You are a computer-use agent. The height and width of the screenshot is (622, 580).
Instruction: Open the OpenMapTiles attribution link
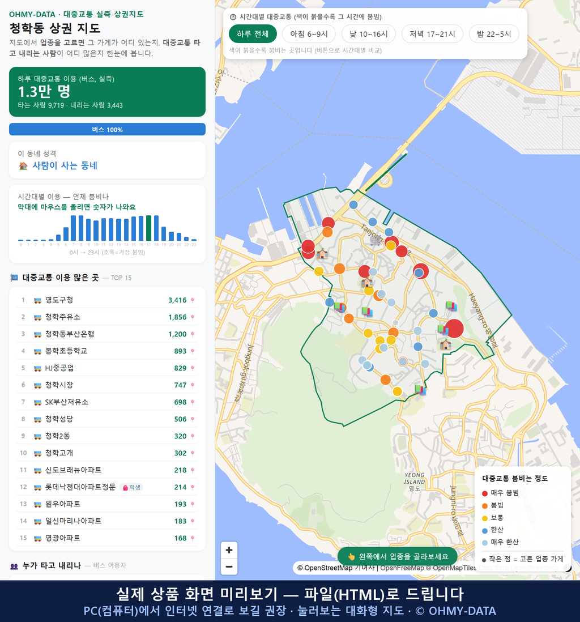[x=454, y=568]
